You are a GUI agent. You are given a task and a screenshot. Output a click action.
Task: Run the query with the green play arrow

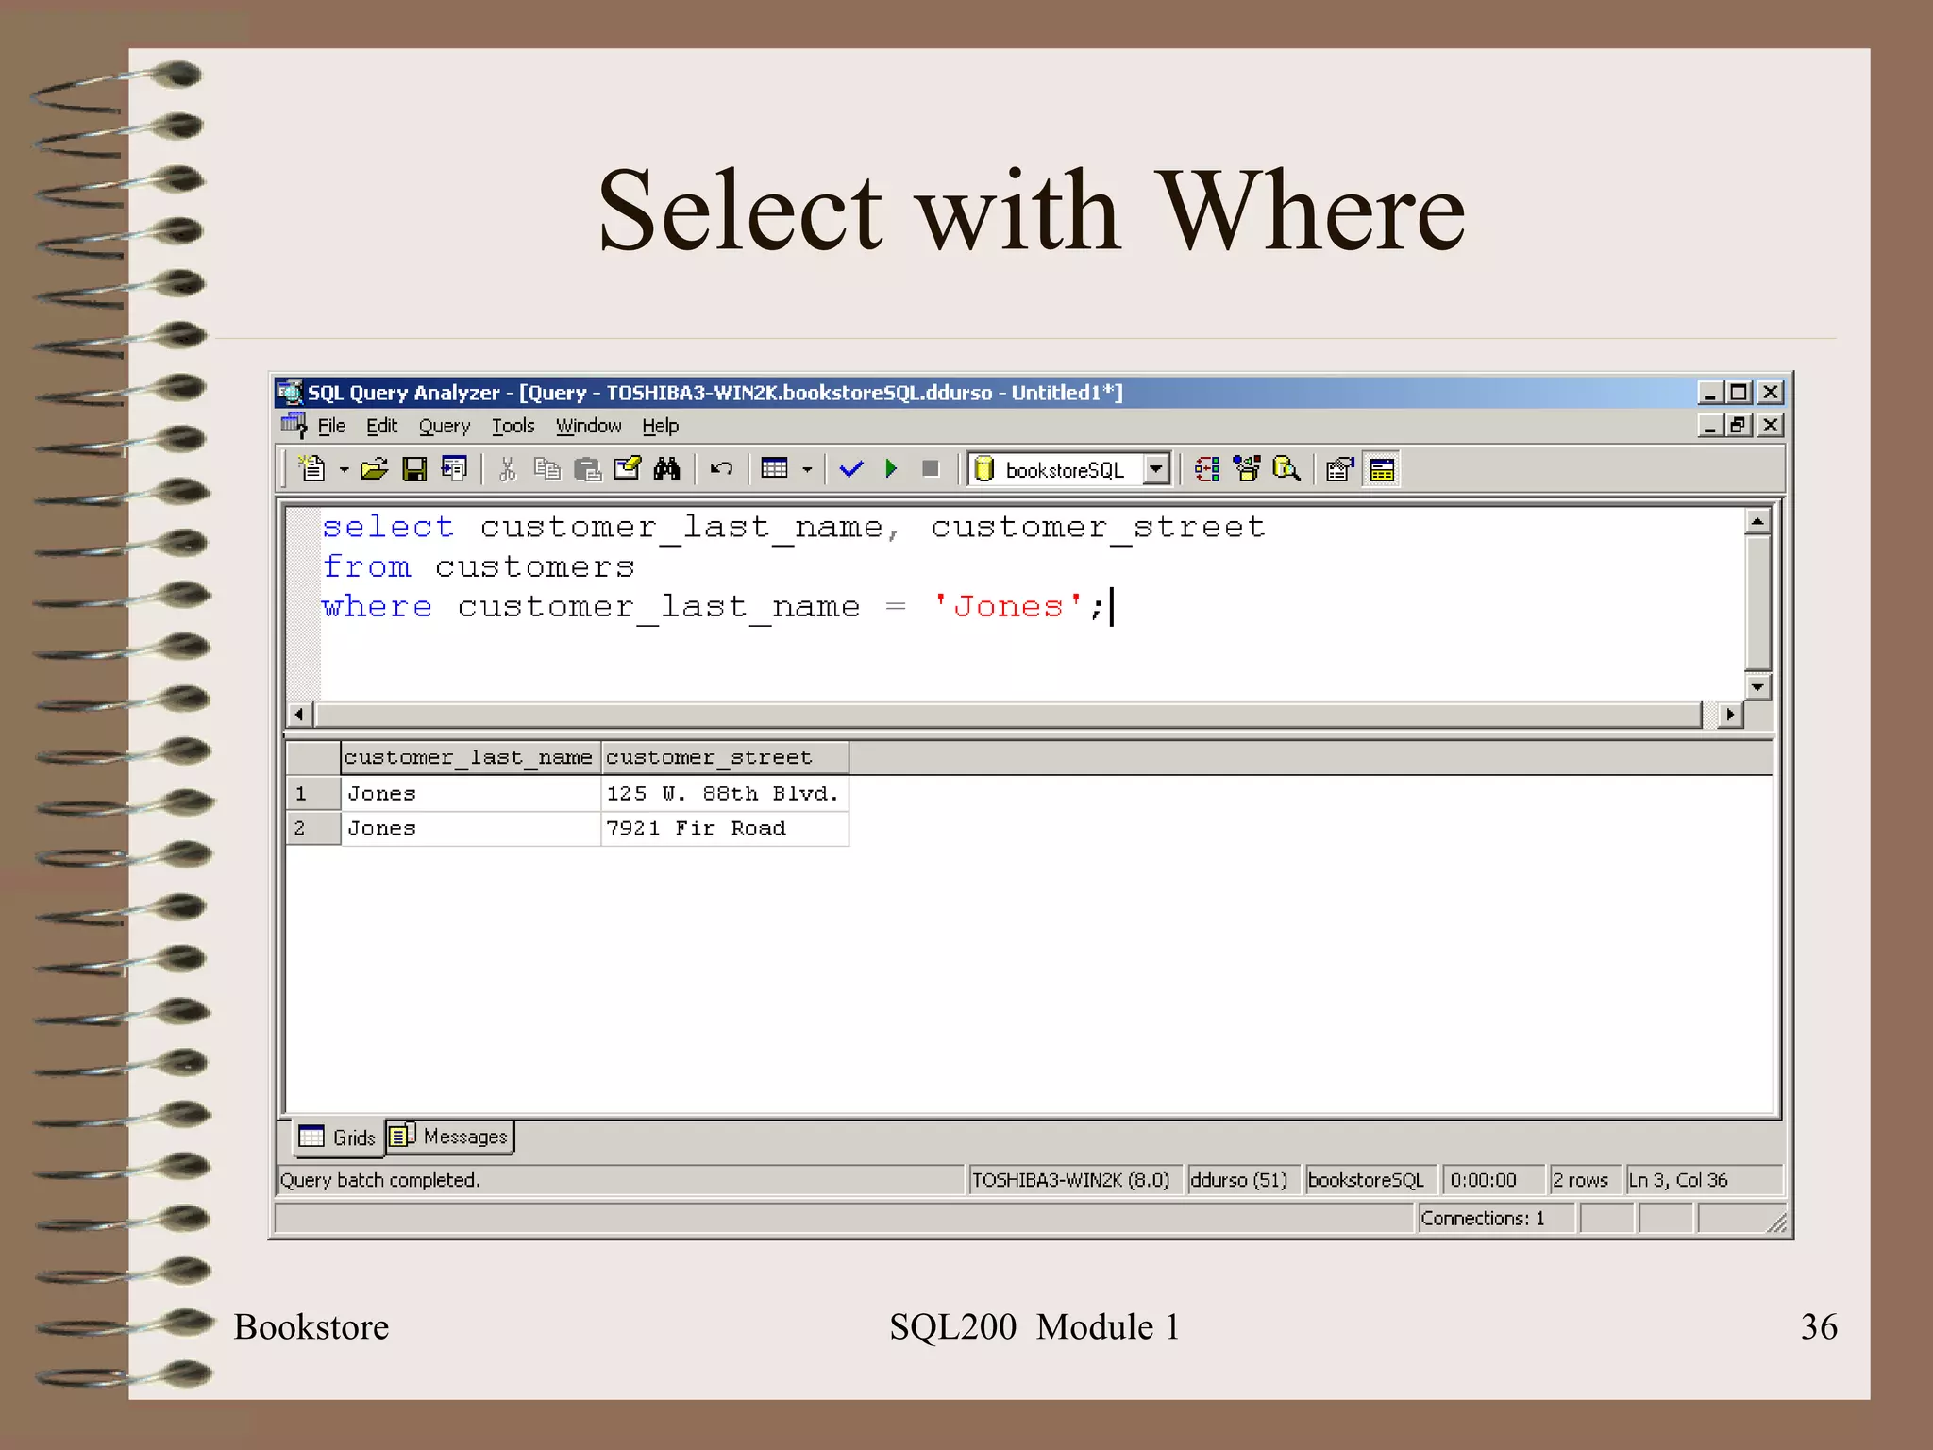(891, 469)
